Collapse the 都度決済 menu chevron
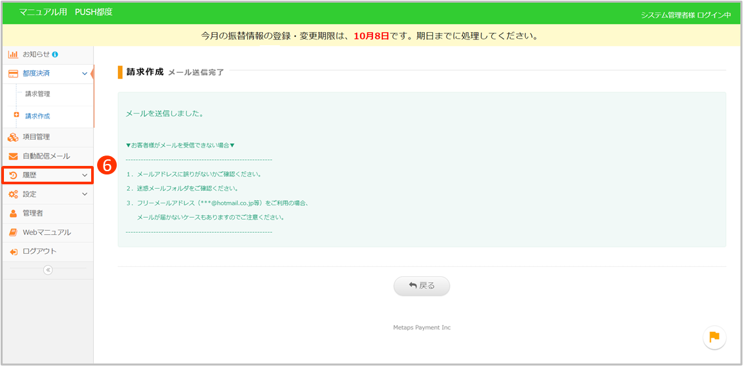743x366 pixels. pyautogui.click(x=85, y=73)
